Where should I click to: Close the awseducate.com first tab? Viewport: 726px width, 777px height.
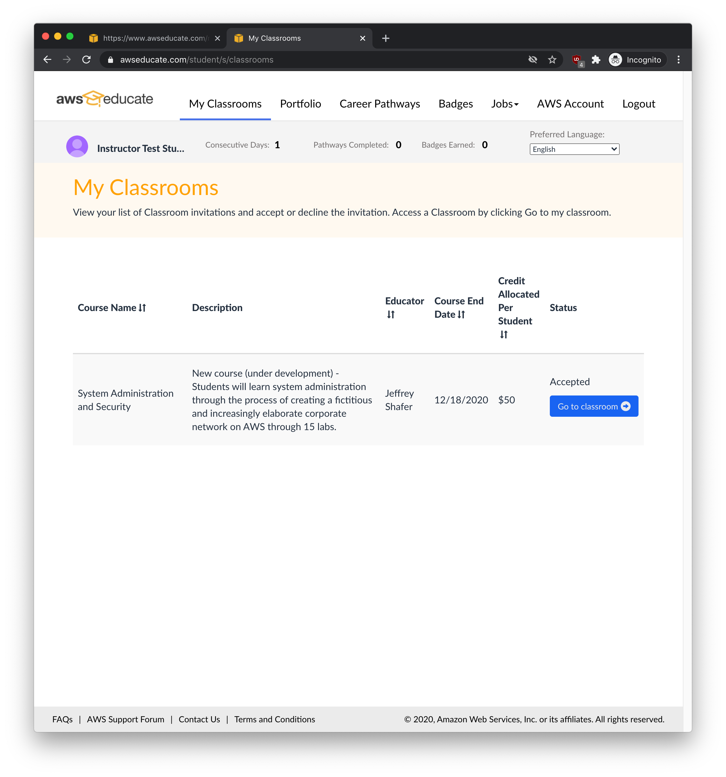pyautogui.click(x=217, y=38)
